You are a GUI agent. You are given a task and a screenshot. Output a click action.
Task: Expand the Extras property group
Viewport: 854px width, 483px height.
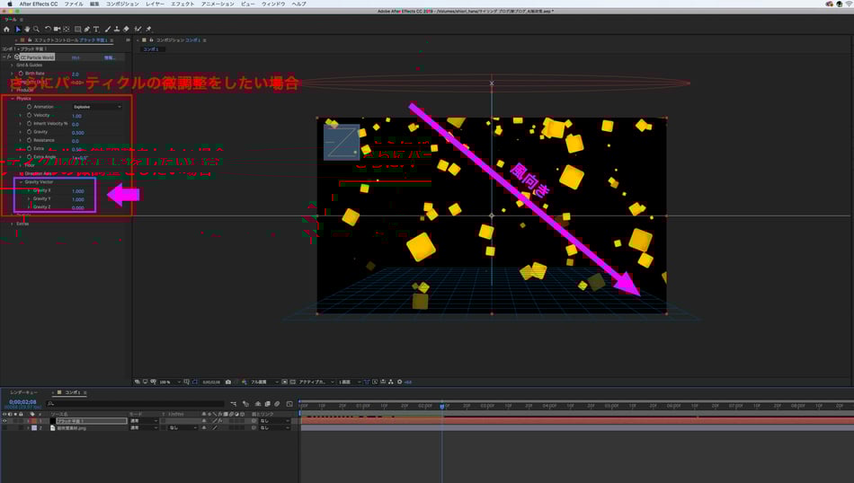coord(12,224)
